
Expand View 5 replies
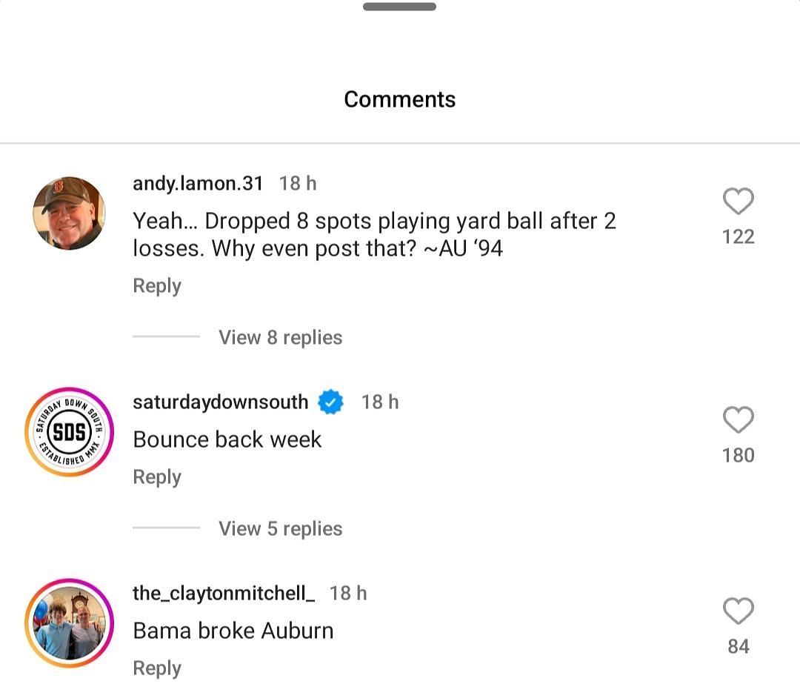tap(280, 529)
